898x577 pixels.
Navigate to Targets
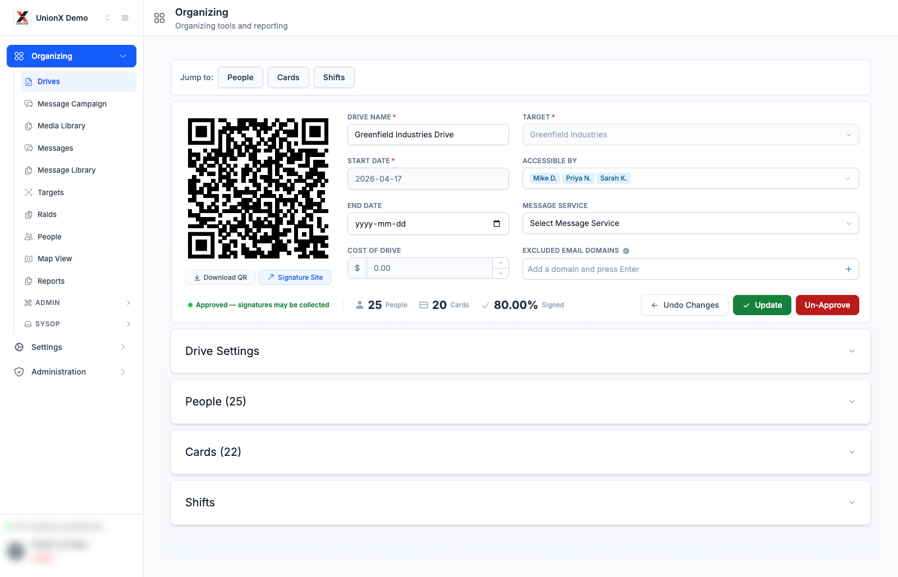coord(79,192)
